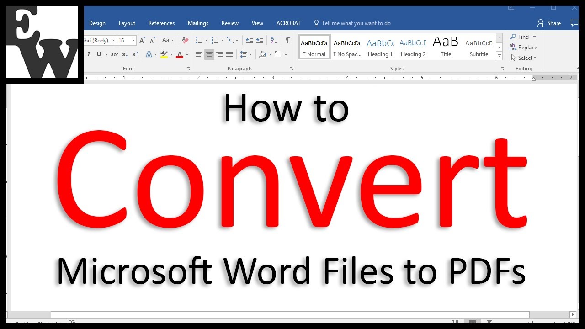Toggle subscript formatting
Screen dimensions: 585x329
pos(125,54)
